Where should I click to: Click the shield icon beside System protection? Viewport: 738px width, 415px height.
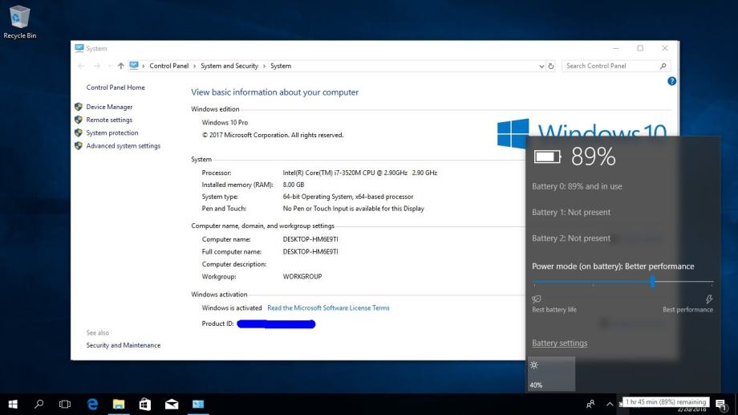click(x=79, y=132)
